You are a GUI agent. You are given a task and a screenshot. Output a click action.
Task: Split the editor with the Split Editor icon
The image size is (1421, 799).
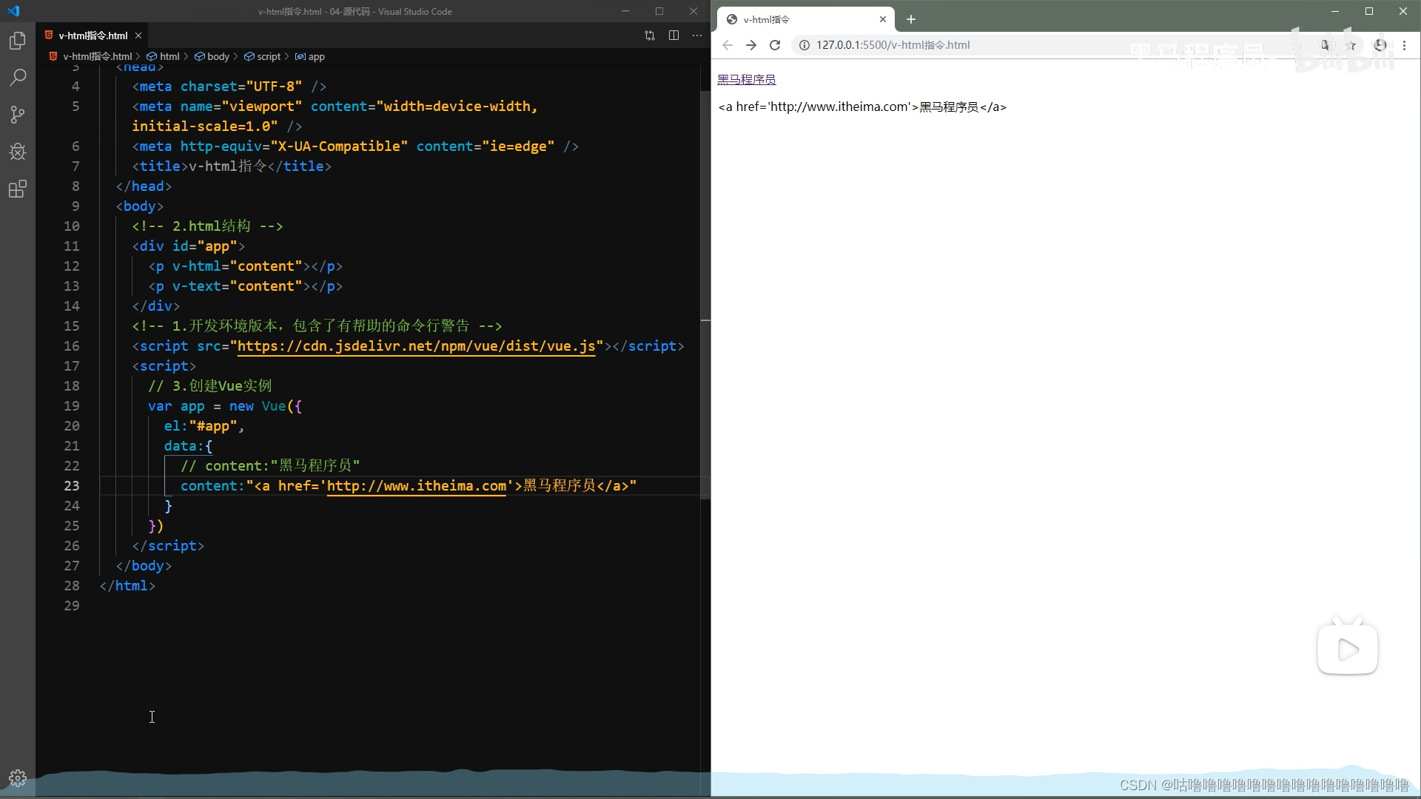[x=673, y=35]
